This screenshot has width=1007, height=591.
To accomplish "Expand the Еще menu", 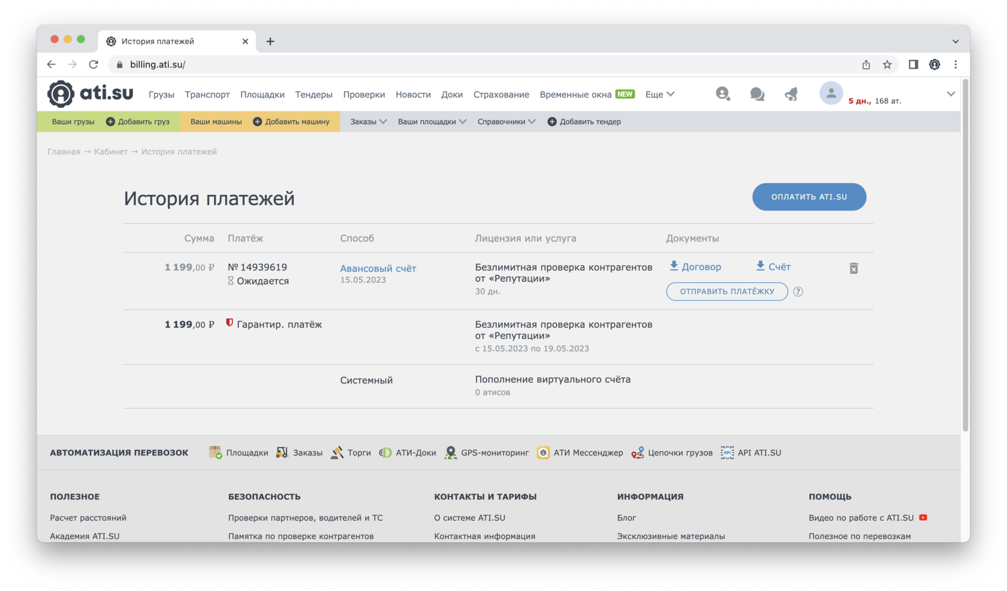I will coord(659,94).
